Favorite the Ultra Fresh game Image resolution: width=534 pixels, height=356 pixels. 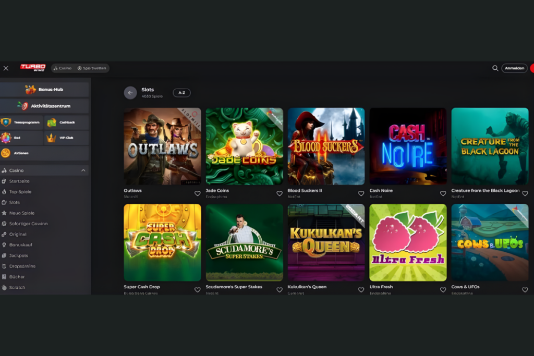tap(443, 290)
